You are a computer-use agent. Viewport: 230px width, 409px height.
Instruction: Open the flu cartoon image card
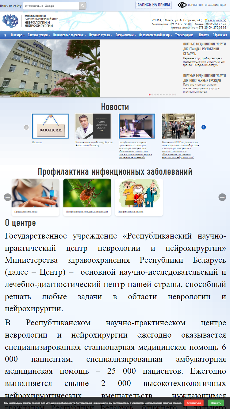click(x=139, y=193)
